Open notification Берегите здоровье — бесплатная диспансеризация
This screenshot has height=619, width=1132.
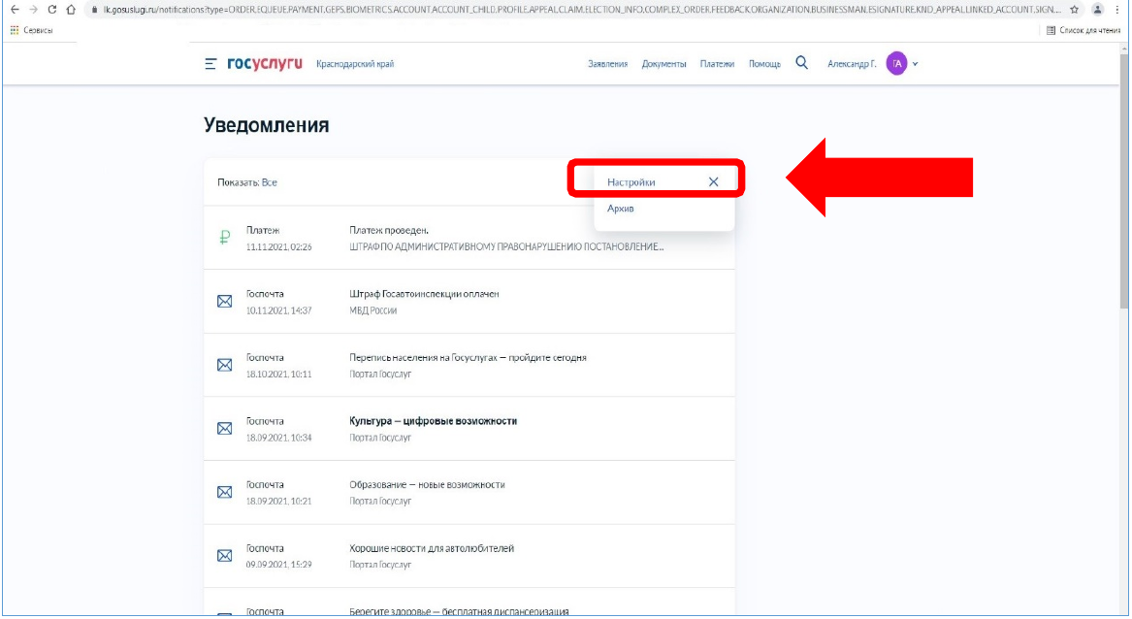469,603
